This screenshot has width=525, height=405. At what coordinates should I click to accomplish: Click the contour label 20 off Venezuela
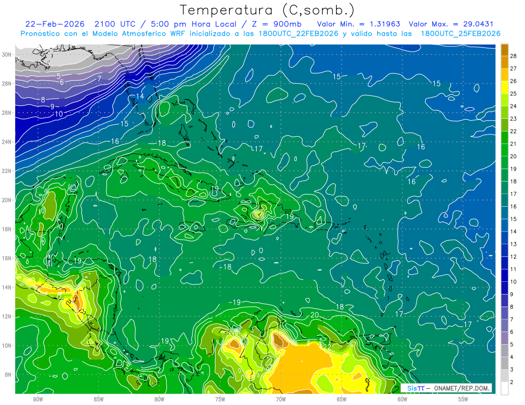(315, 315)
